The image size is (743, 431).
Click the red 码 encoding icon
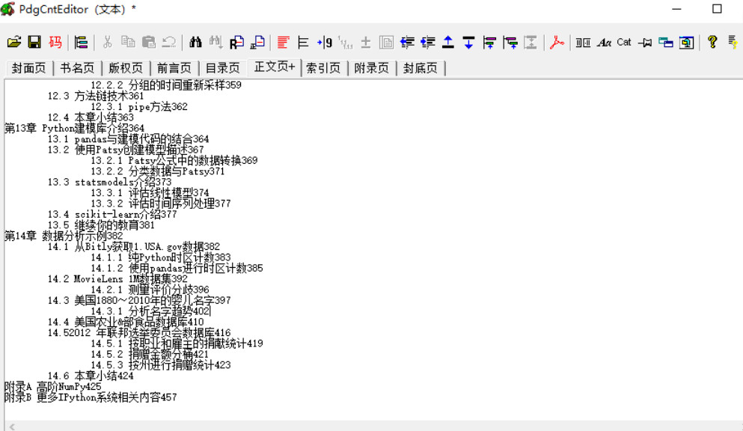[x=55, y=42]
